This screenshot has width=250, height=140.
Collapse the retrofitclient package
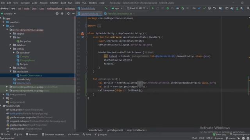tap(11, 72)
